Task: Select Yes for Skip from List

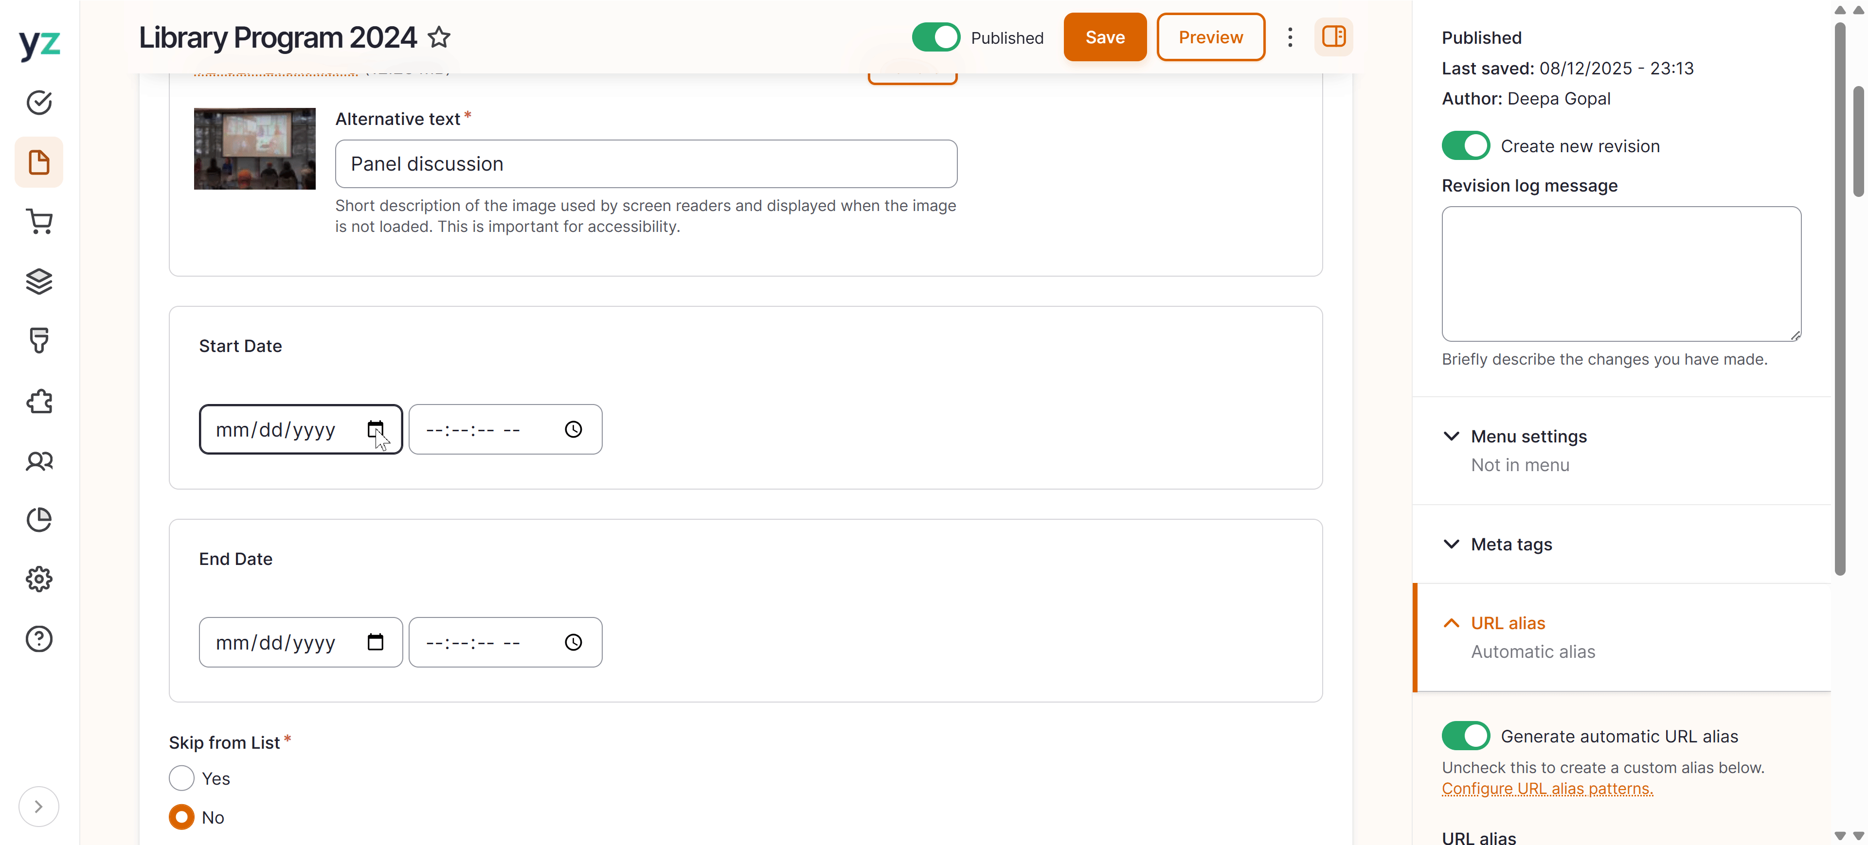Action: [181, 778]
